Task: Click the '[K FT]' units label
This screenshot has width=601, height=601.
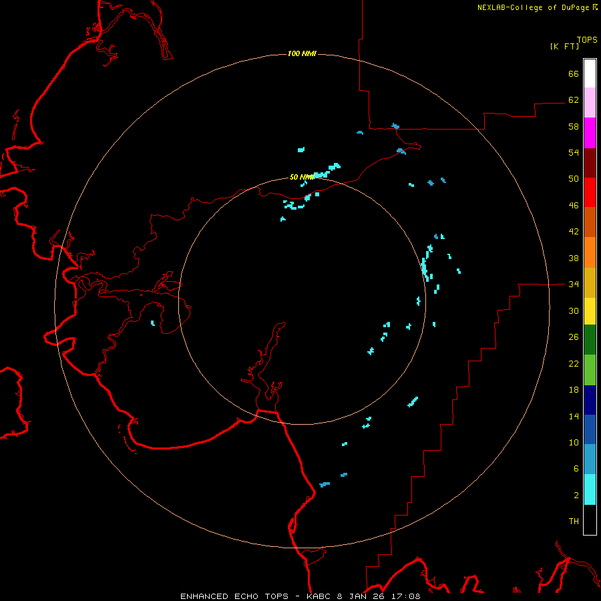Action: point(564,46)
